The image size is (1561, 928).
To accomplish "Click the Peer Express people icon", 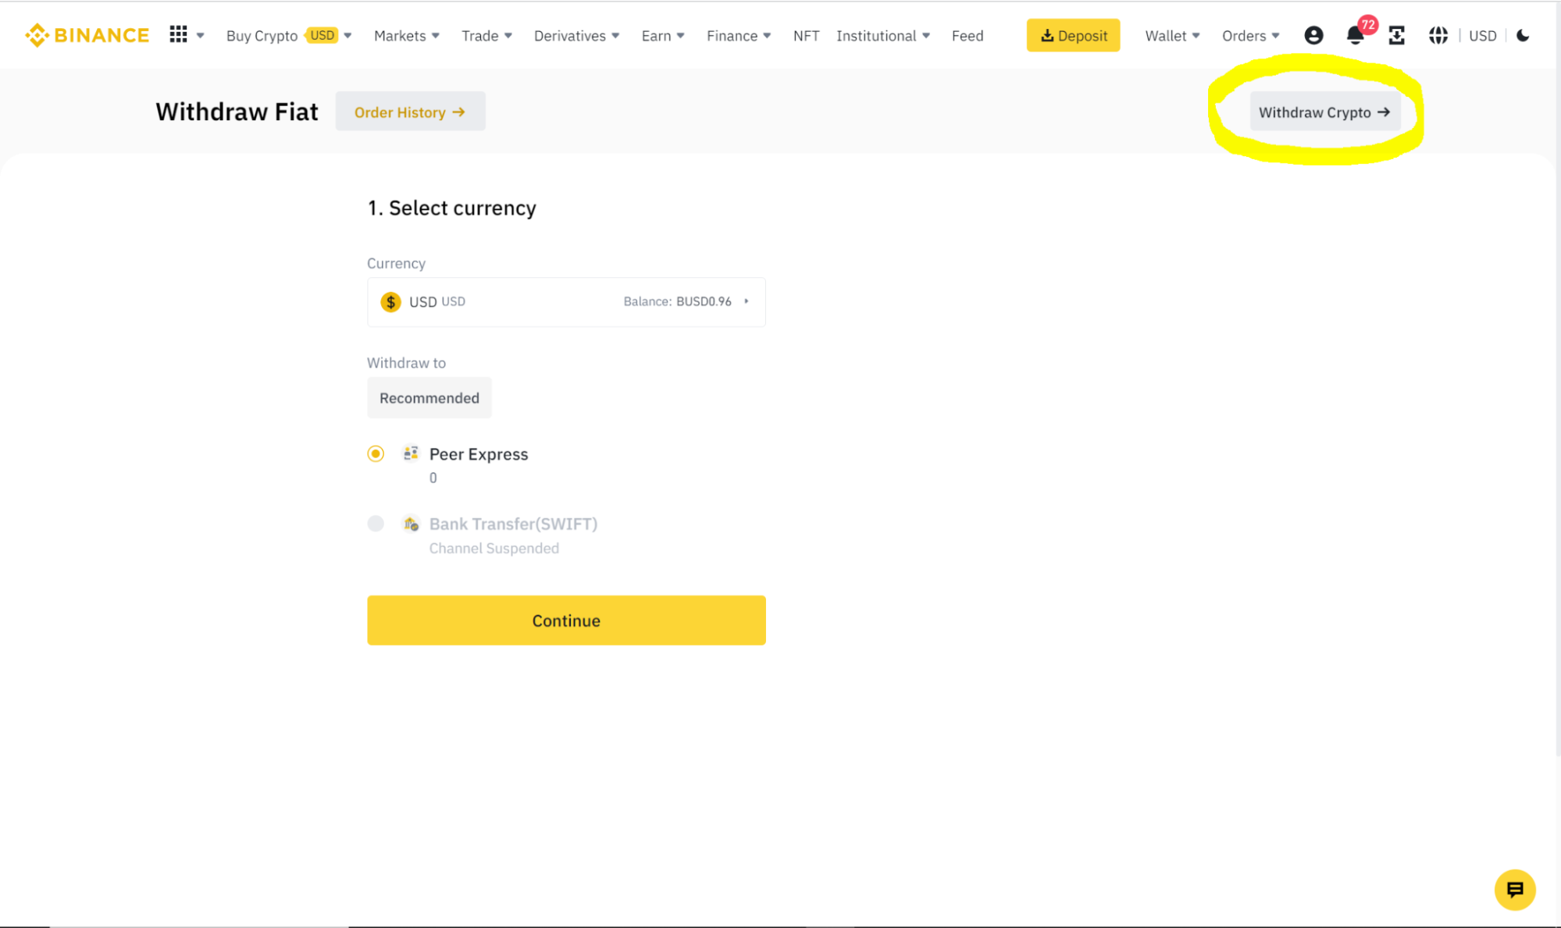I will pos(411,453).
